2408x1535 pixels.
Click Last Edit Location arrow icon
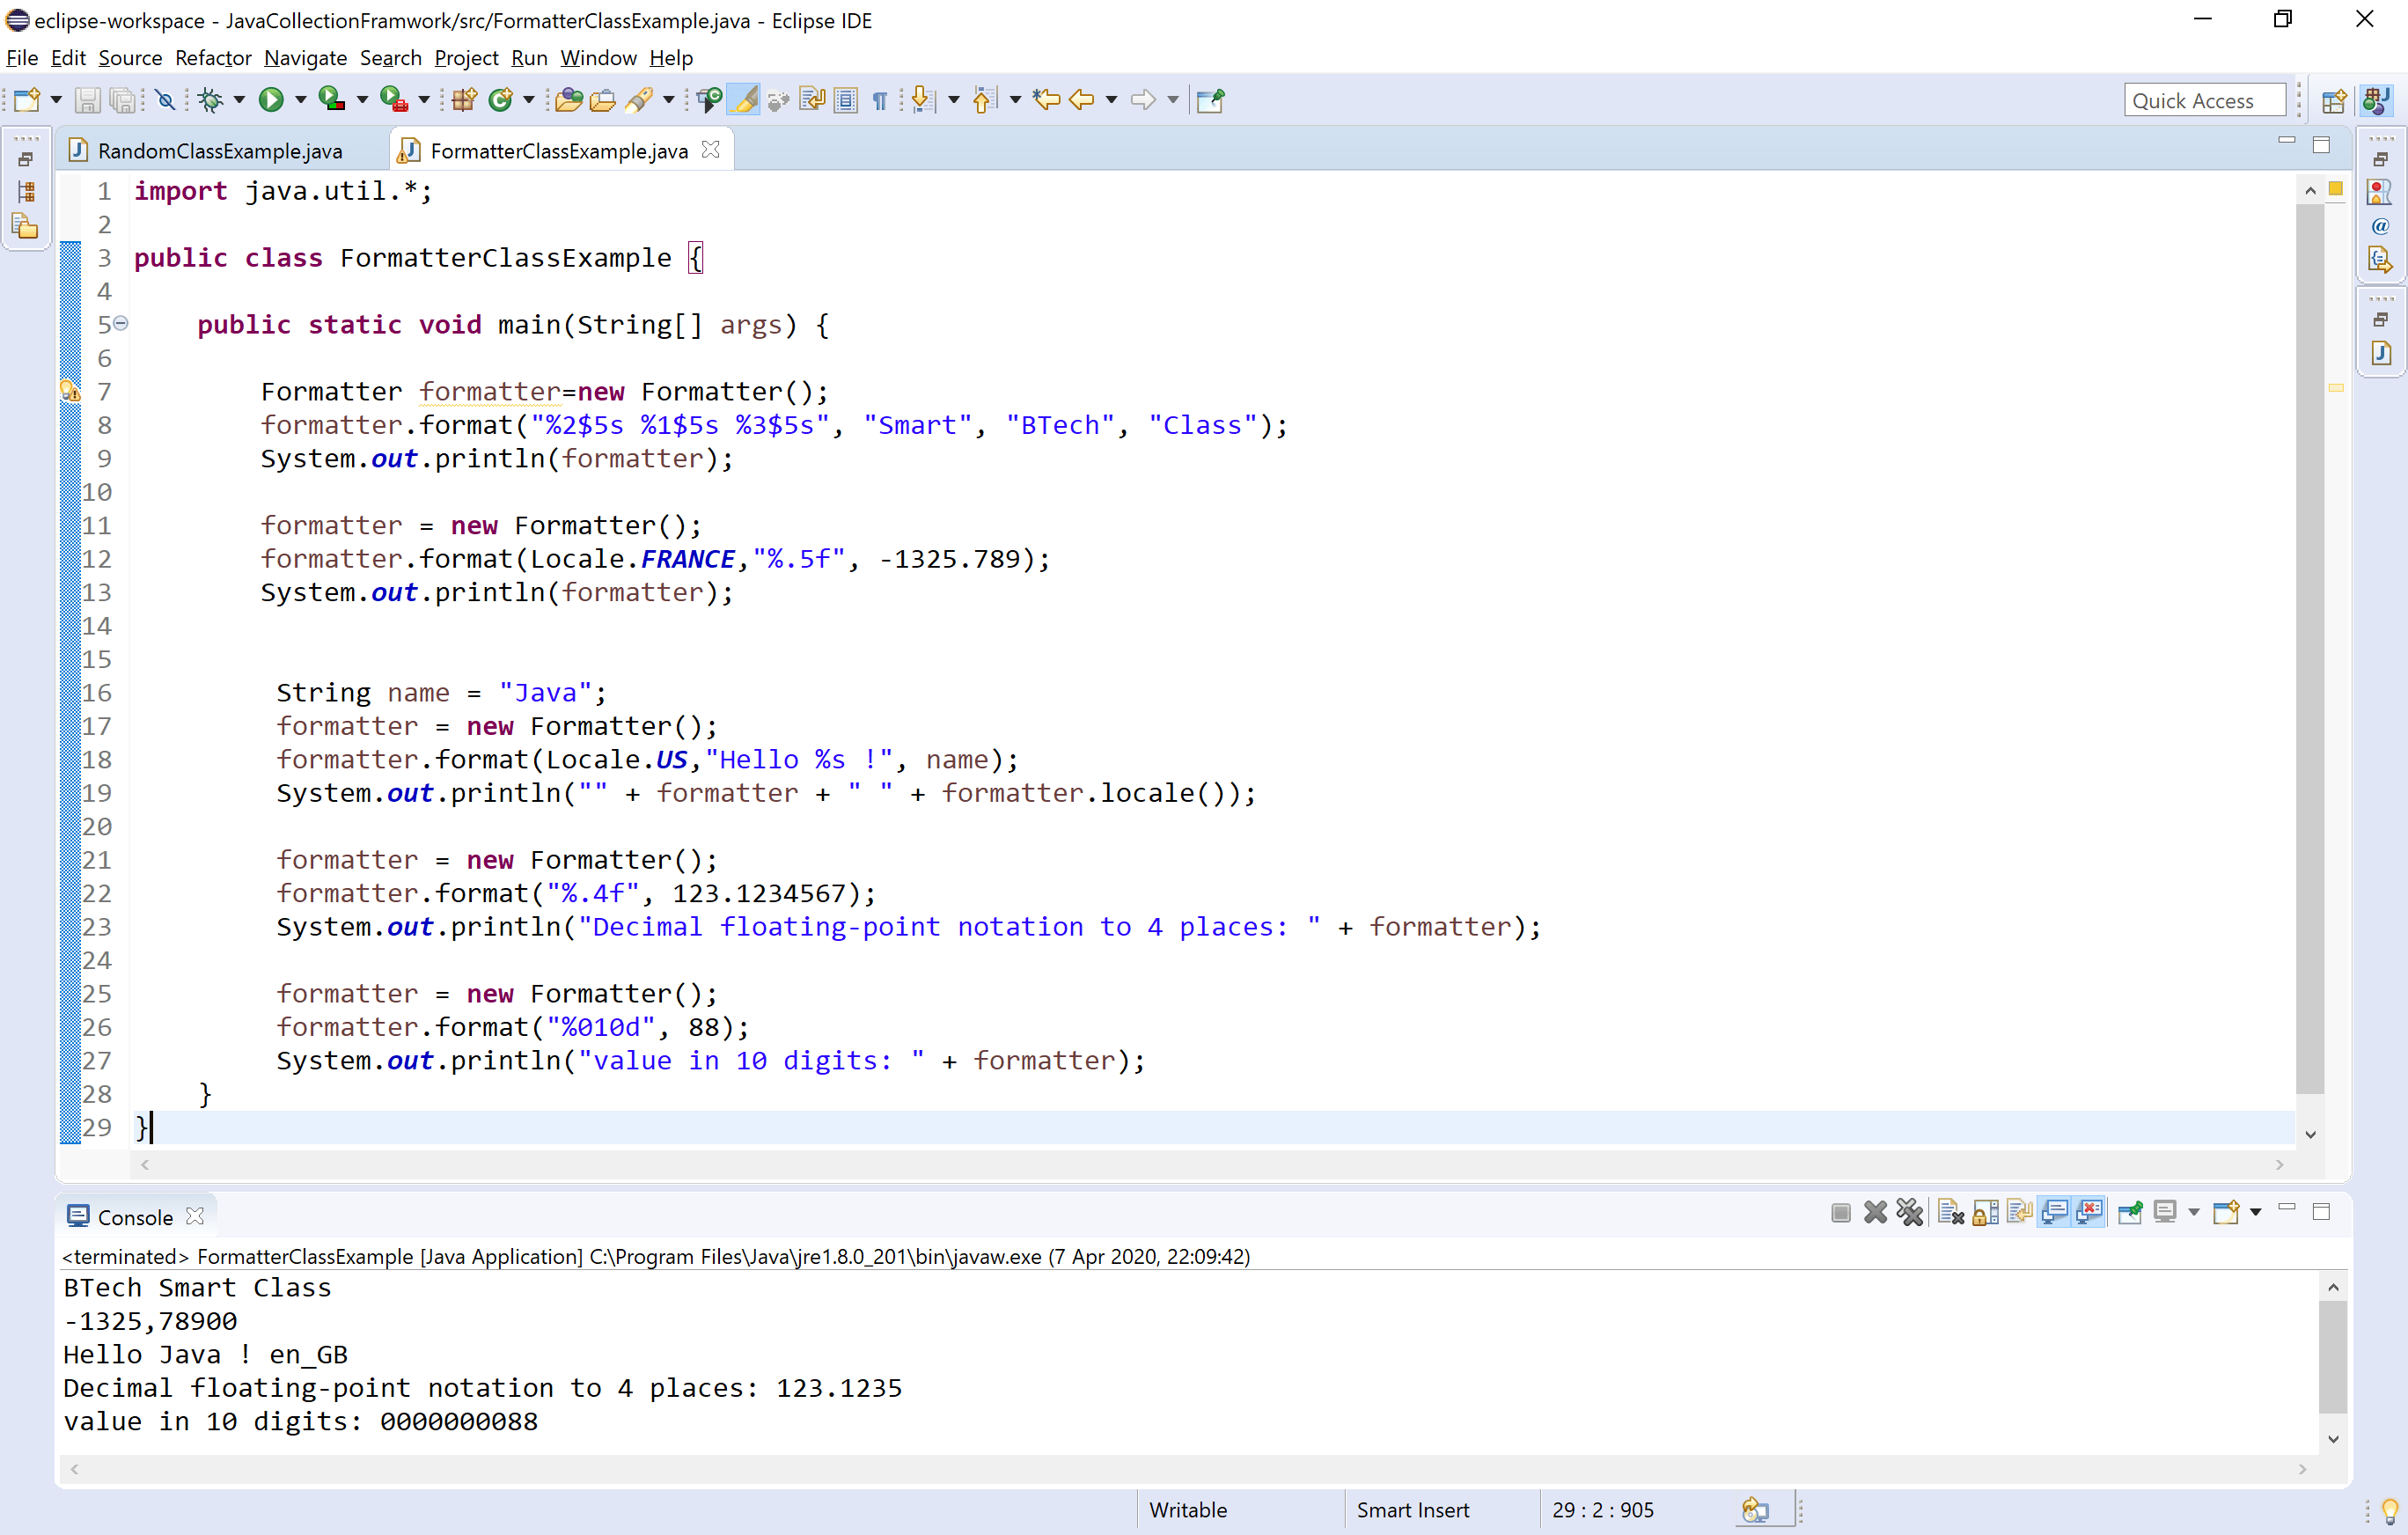(1046, 100)
